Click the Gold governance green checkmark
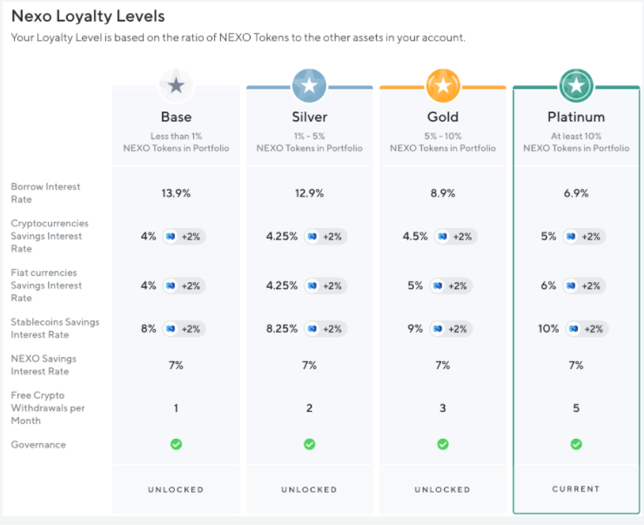 443,444
